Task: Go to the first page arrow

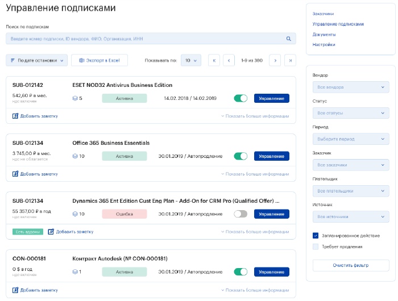Action: (214, 60)
